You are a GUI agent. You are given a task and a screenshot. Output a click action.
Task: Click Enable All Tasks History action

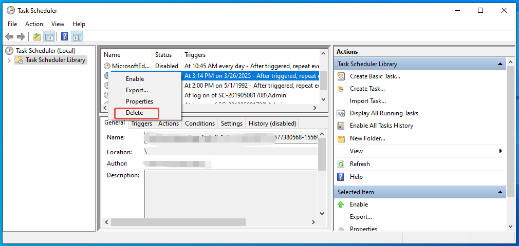381,126
